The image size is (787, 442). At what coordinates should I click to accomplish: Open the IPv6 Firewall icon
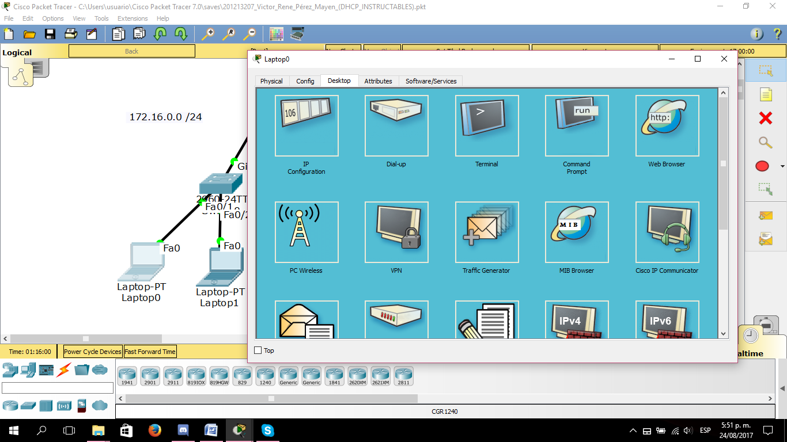667,319
